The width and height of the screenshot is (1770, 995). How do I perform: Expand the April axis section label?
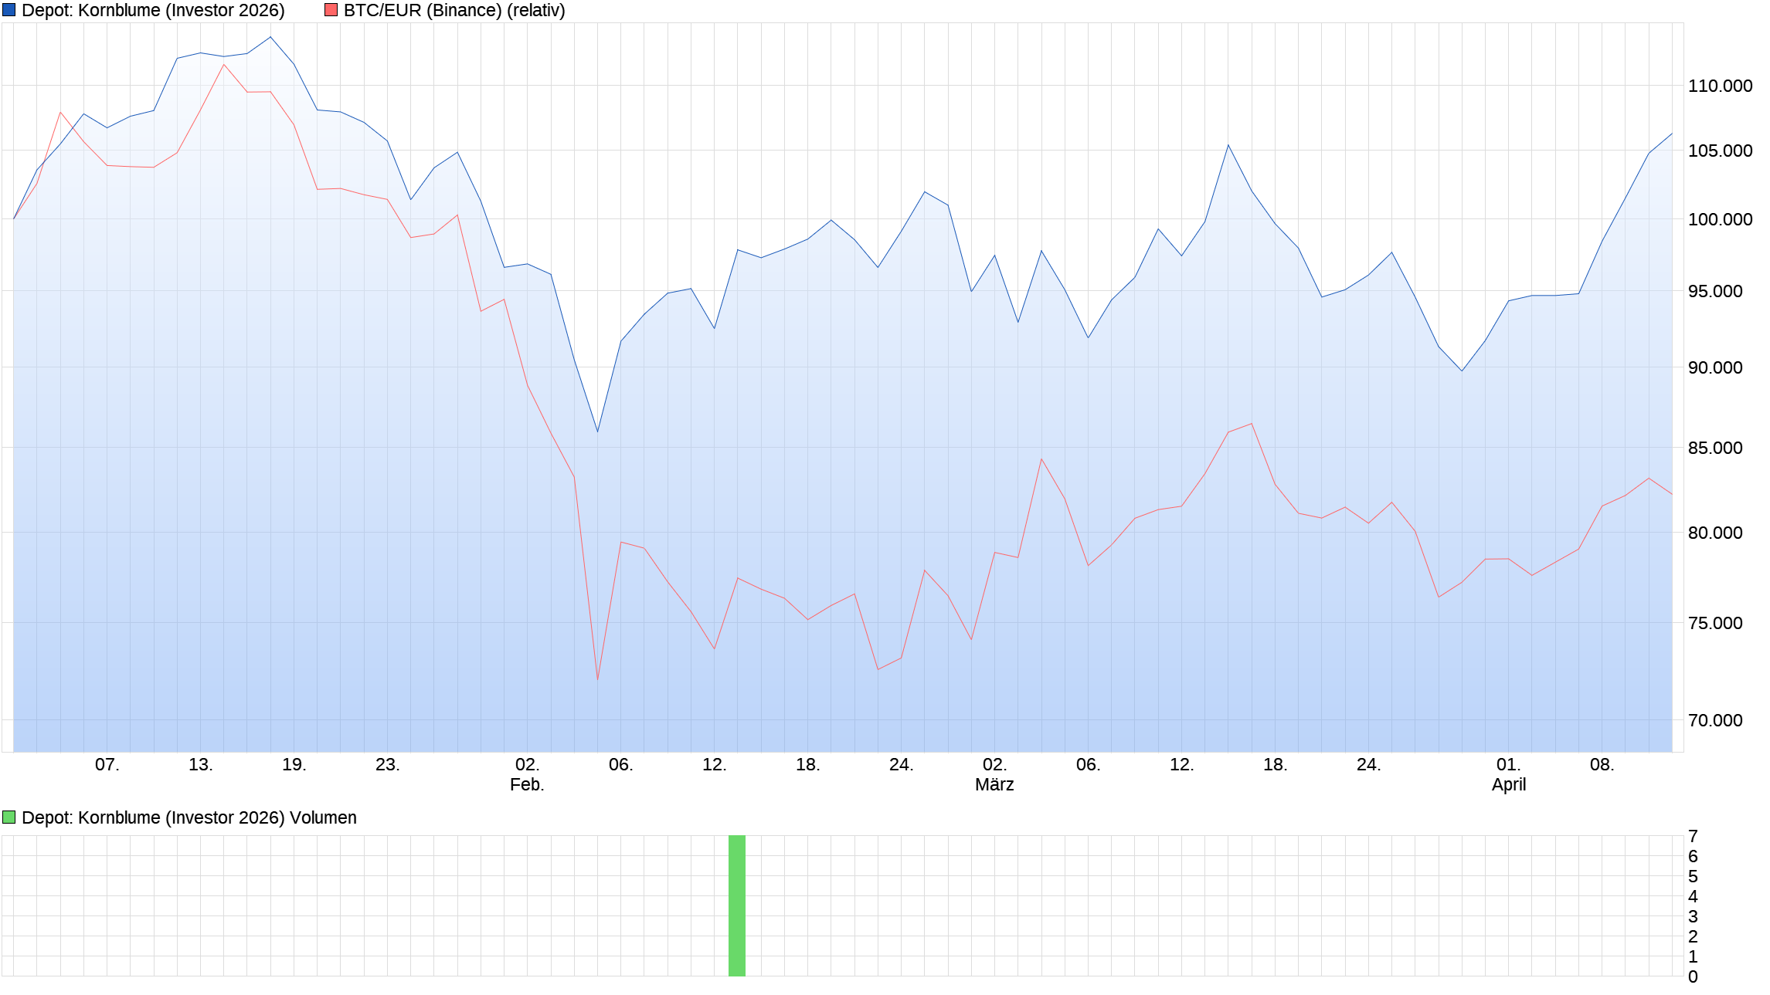coord(1507,785)
